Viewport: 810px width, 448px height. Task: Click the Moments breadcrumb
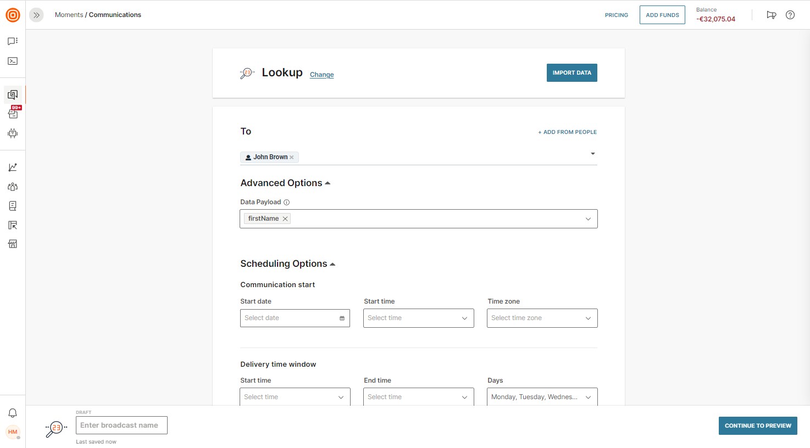(69, 15)
